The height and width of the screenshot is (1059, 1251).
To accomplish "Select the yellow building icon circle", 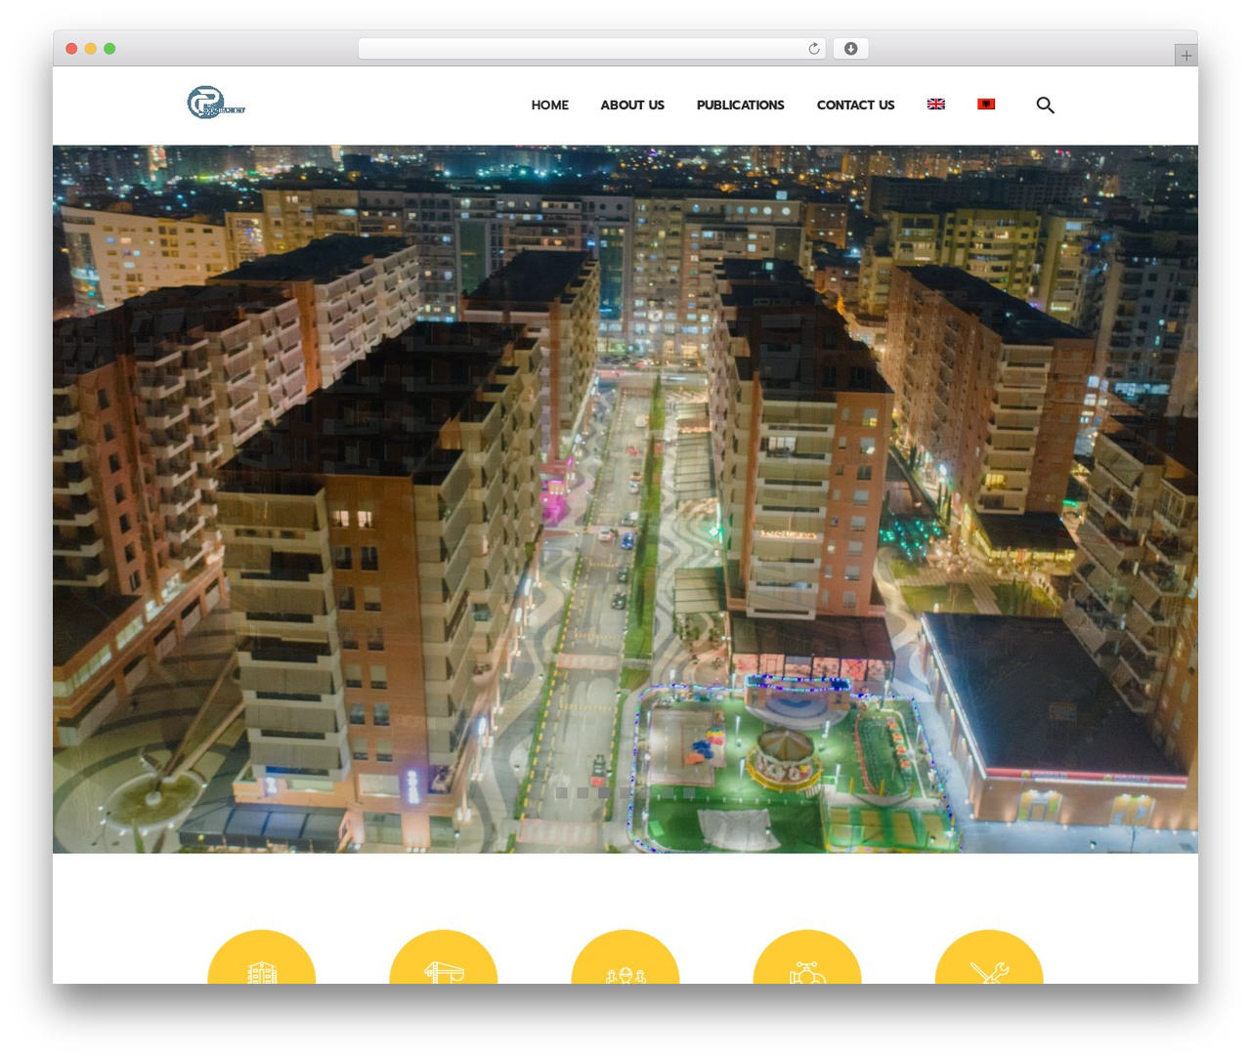I will (x=262, y=957).
